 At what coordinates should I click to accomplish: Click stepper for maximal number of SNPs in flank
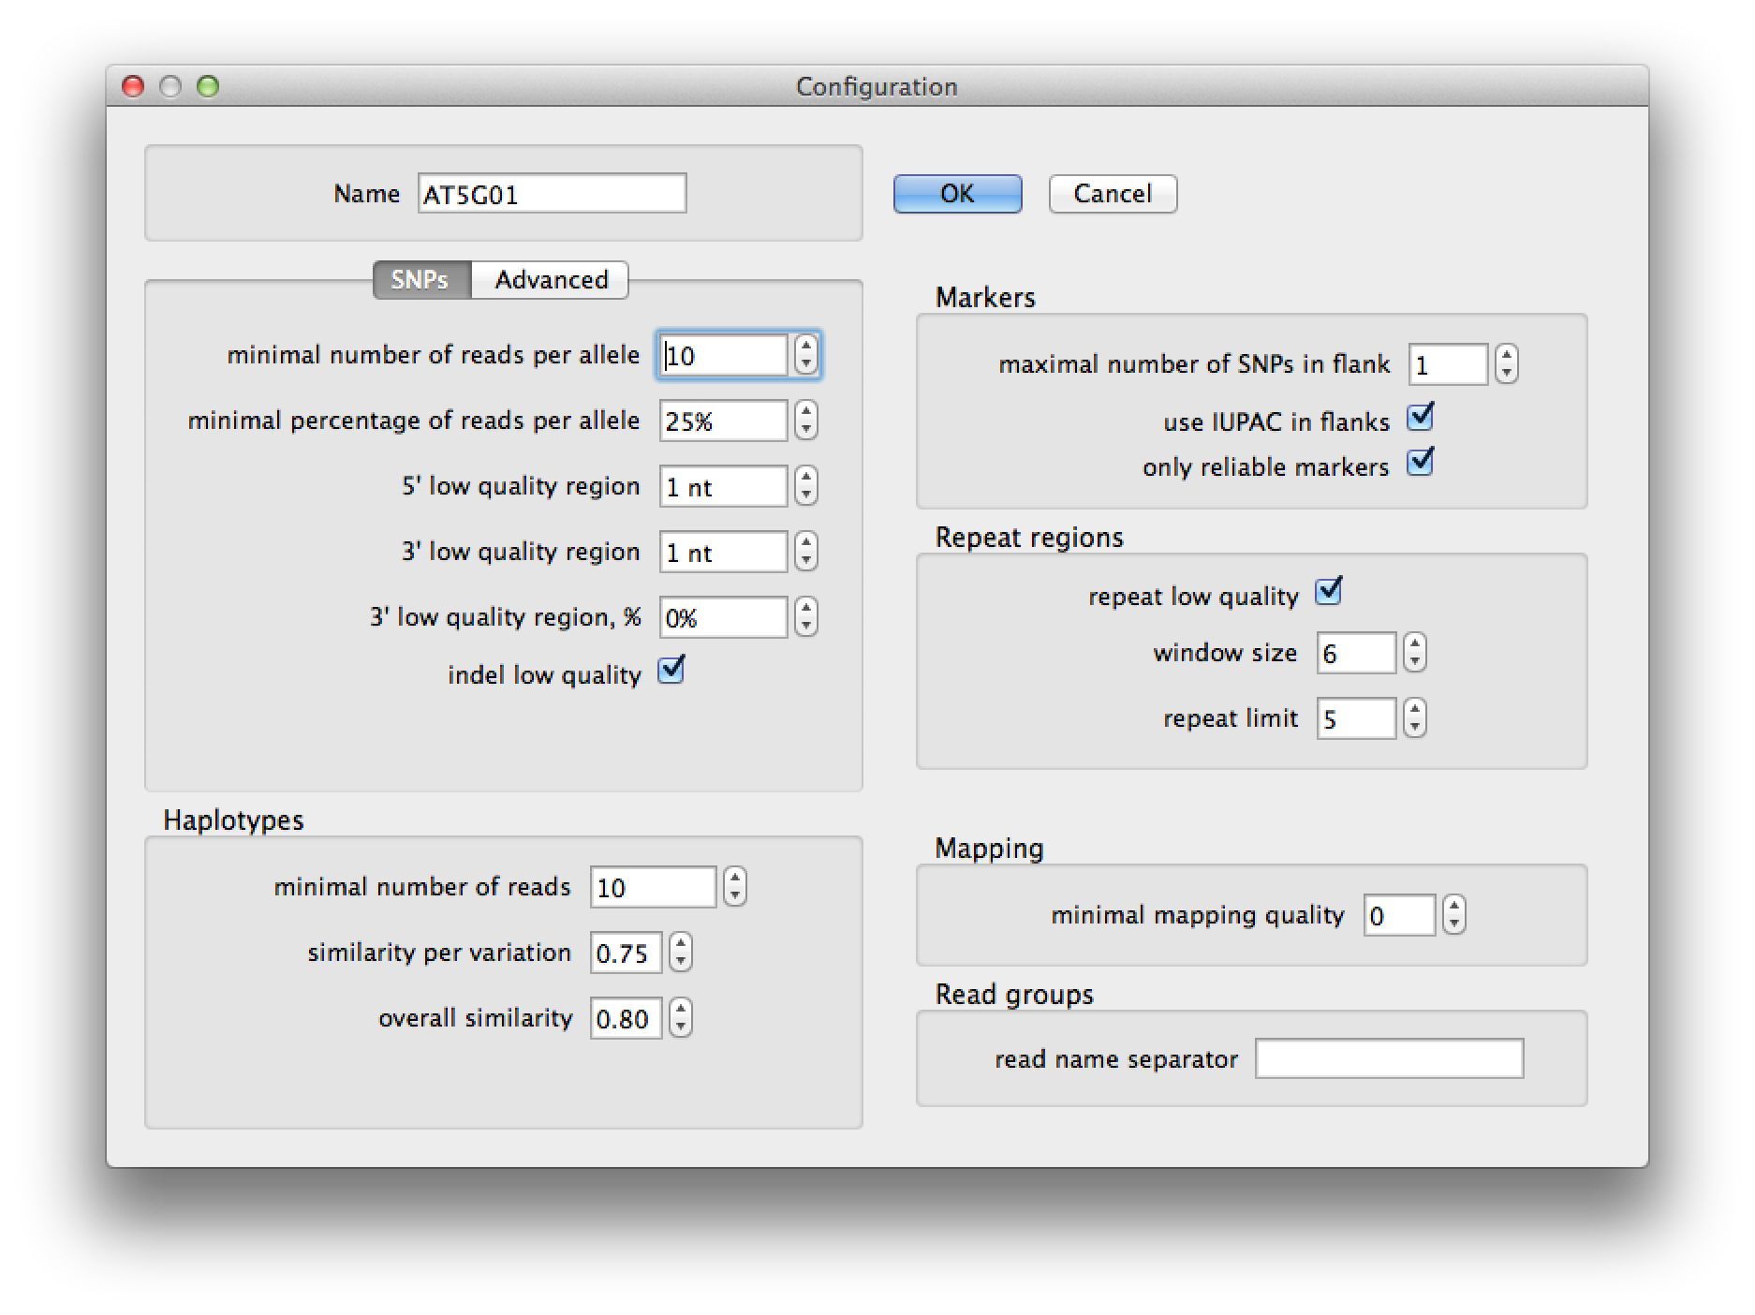pyautogui.click(x=1506, y=364)
